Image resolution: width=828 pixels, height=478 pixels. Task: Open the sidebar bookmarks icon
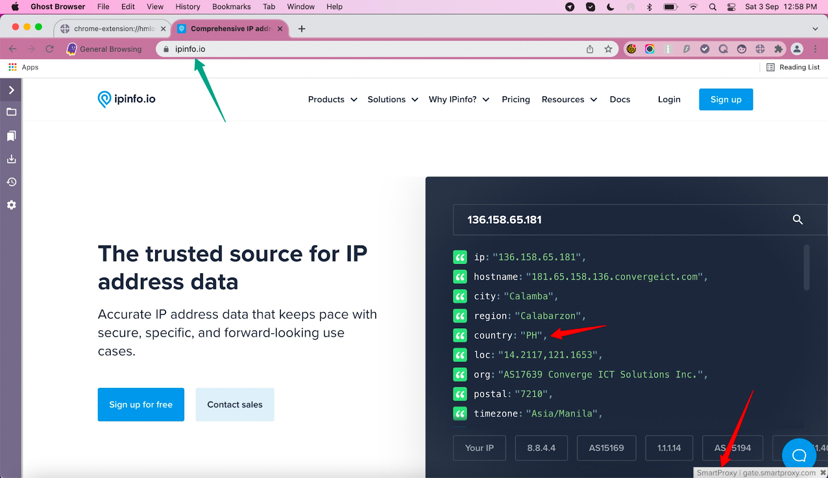11,136
